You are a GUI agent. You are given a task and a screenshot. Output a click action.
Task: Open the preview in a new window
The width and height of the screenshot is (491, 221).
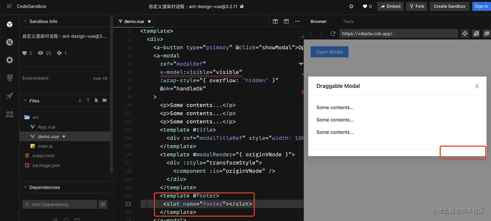[x=486, y=33]
